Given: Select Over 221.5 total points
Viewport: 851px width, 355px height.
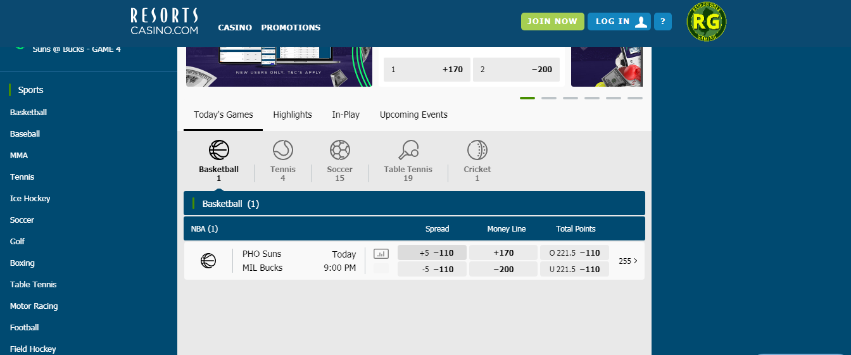Looking at the screenshot, I should click(574, 253).
